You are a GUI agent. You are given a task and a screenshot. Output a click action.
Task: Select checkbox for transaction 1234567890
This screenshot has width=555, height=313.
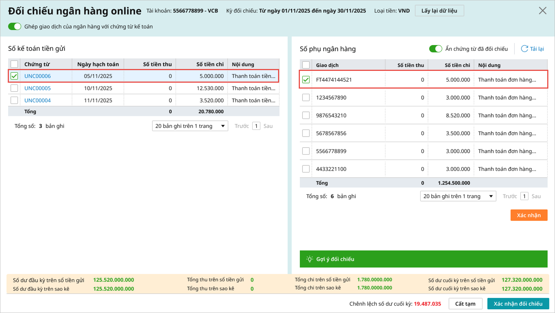[306, 97]
